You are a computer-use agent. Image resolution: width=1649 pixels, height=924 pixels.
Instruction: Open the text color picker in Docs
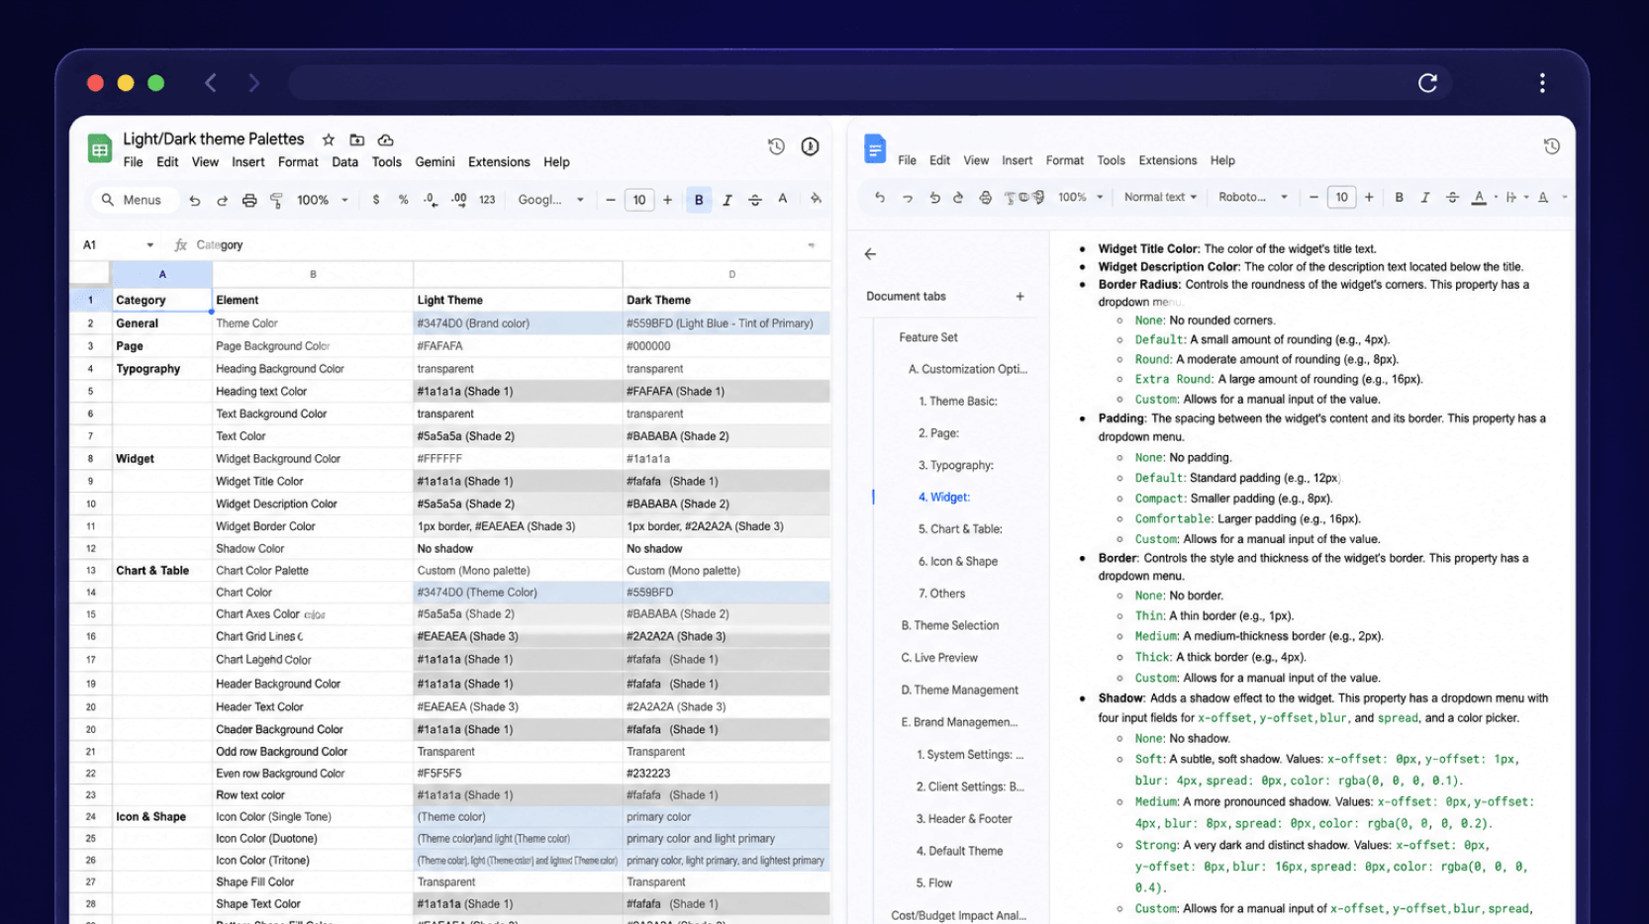pyautogui.click(x=1479, y=198)
